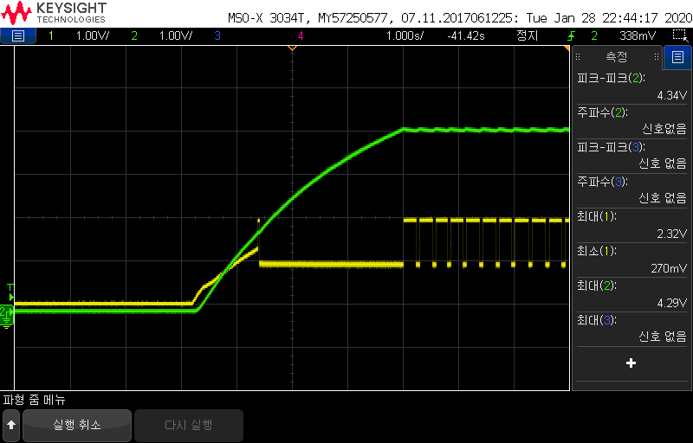Select 피크-피크(3) measurement entry
Image resolution: width=693 pixels, height=443 pixels.
[631, 154]
